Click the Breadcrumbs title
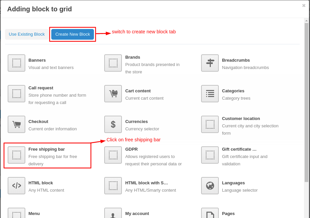 tap(236, 60)
